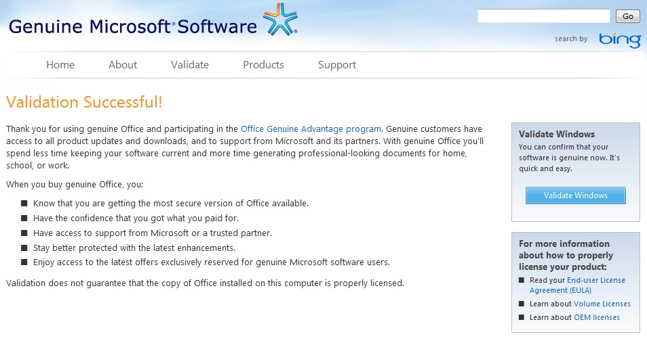Click bullet 'Have the confidence that you got what you paid for'
The width and height of the screenshot is (647, 347).
point(136,218)
